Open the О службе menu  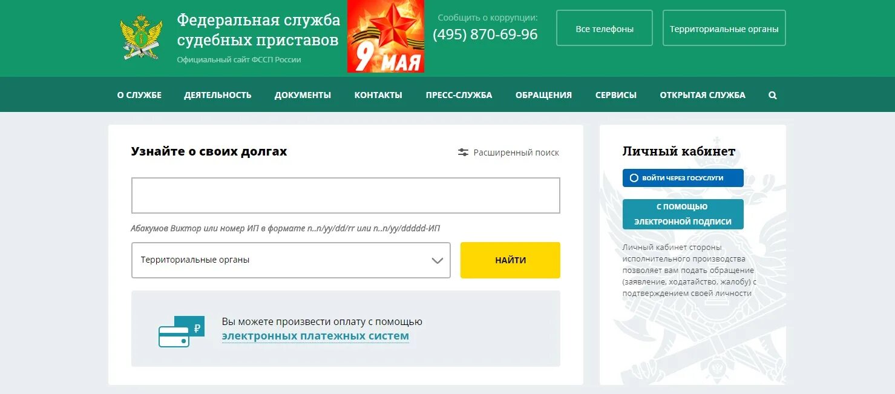point(139,95)
